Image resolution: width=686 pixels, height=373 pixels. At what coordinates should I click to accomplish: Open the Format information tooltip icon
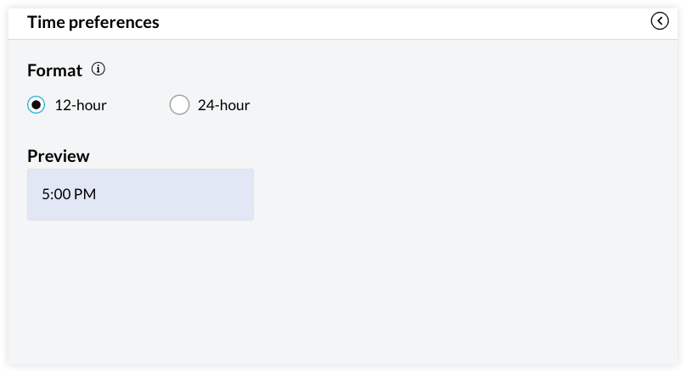[x=98, y=70]
